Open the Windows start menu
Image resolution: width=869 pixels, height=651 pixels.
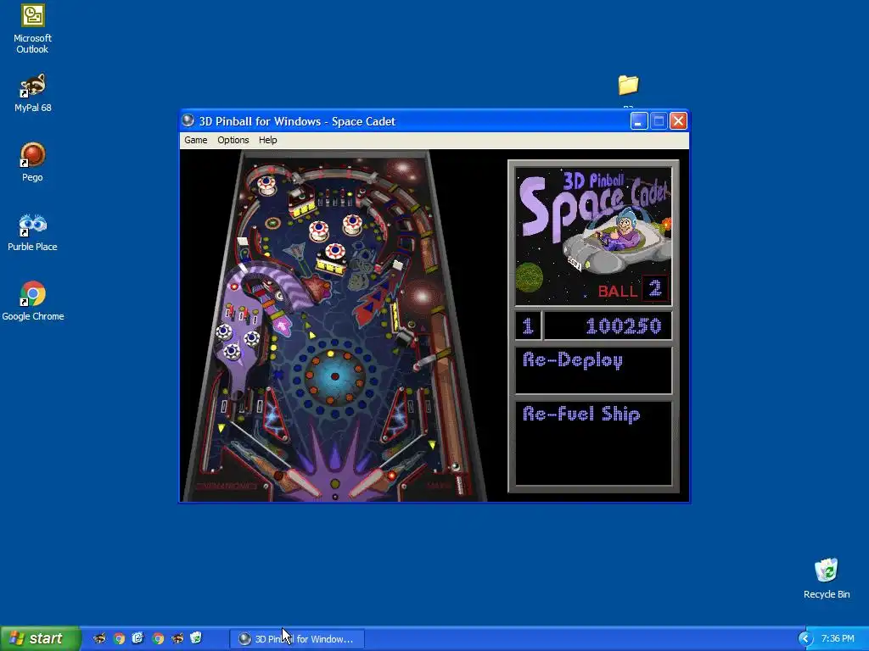[x=40, y=638]
